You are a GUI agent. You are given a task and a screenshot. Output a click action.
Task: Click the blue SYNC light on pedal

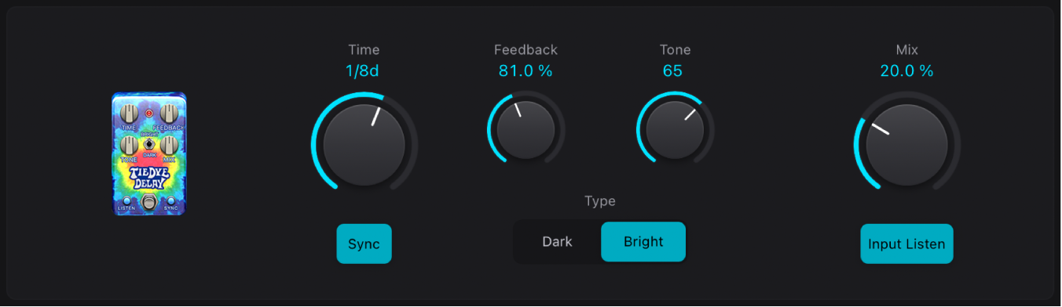tap(170, 200)
